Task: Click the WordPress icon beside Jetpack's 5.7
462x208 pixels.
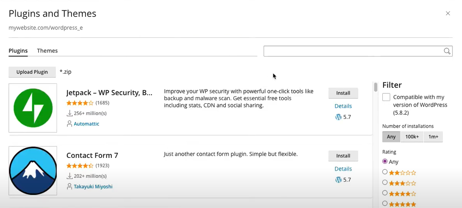Action: pos(338,117)
